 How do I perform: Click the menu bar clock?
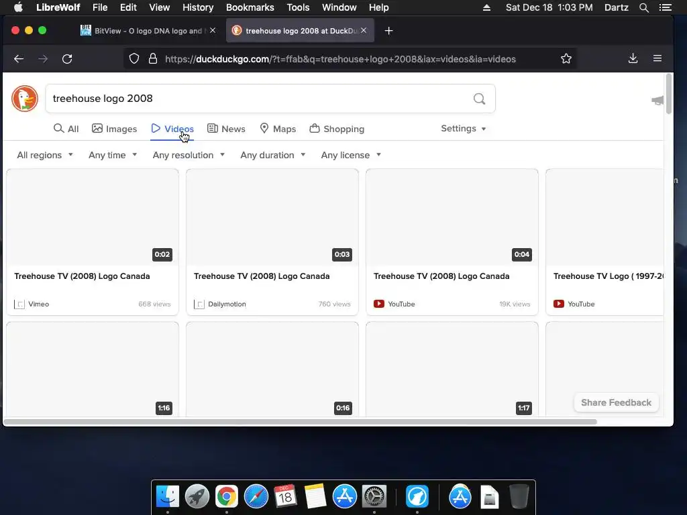tap(549, 7)
